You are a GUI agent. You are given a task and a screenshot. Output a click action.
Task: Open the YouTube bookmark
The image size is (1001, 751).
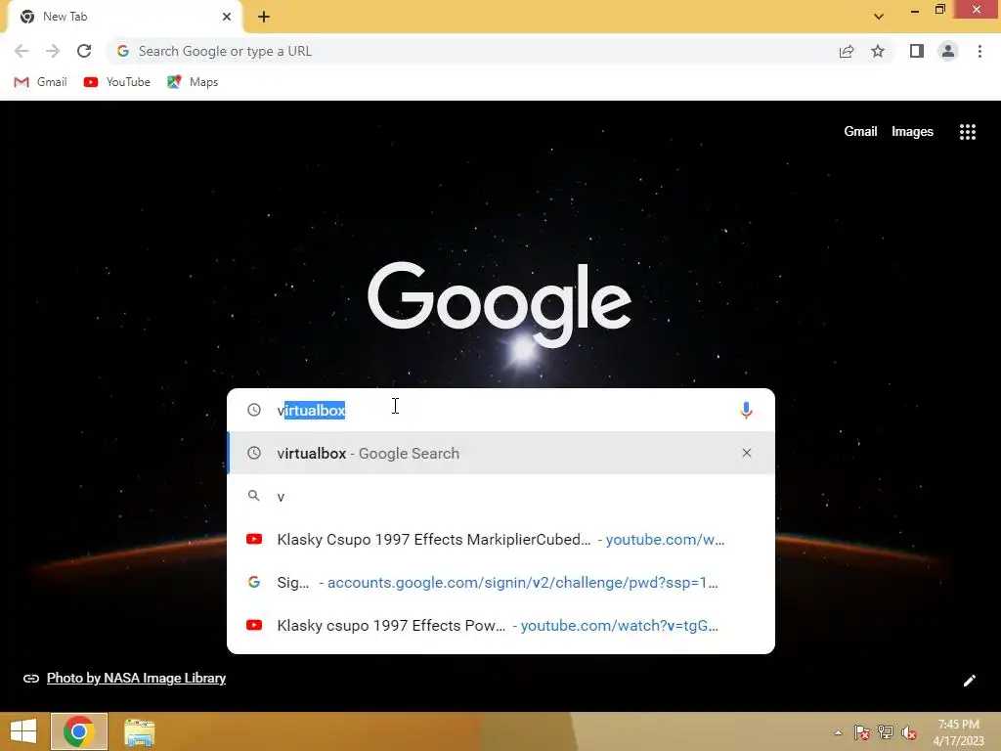tap(117, 82)
